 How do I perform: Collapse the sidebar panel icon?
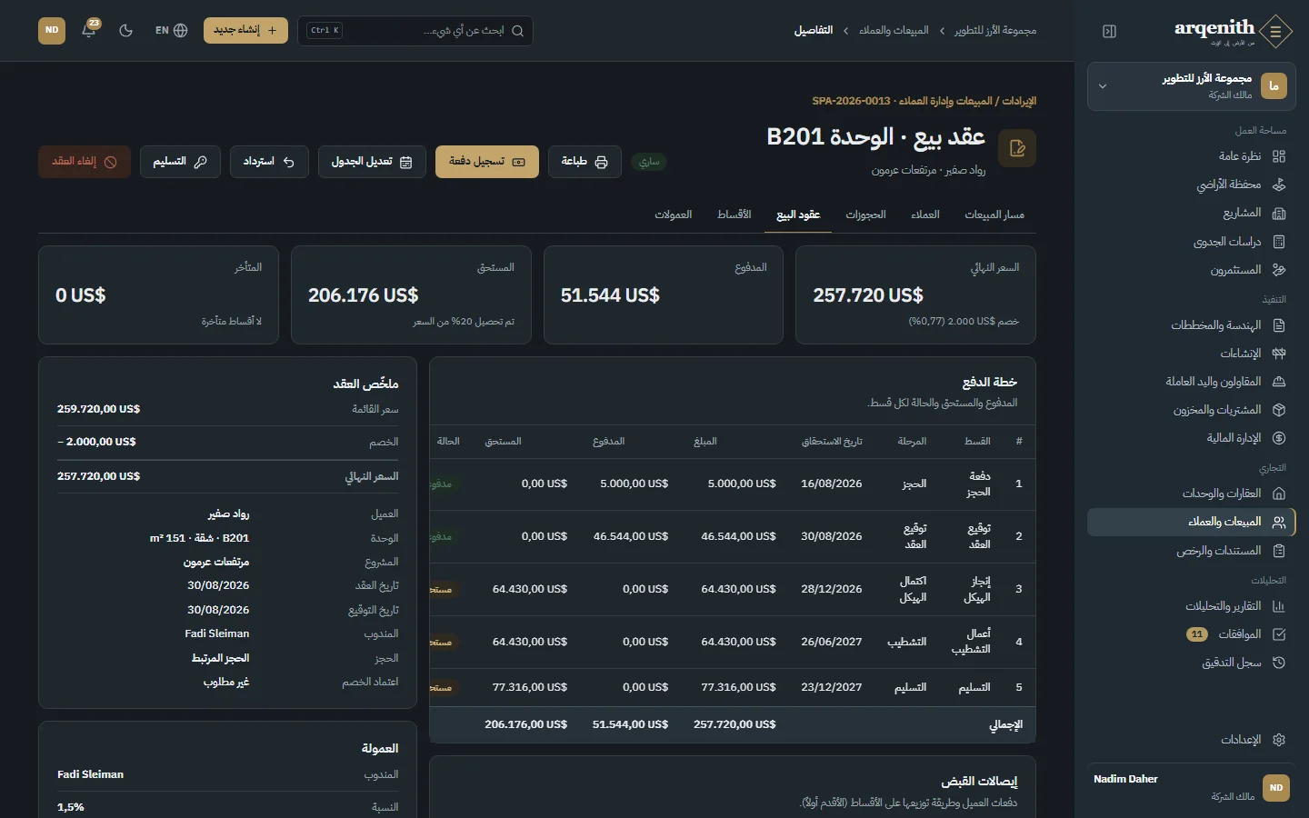tap(1109, 31)
